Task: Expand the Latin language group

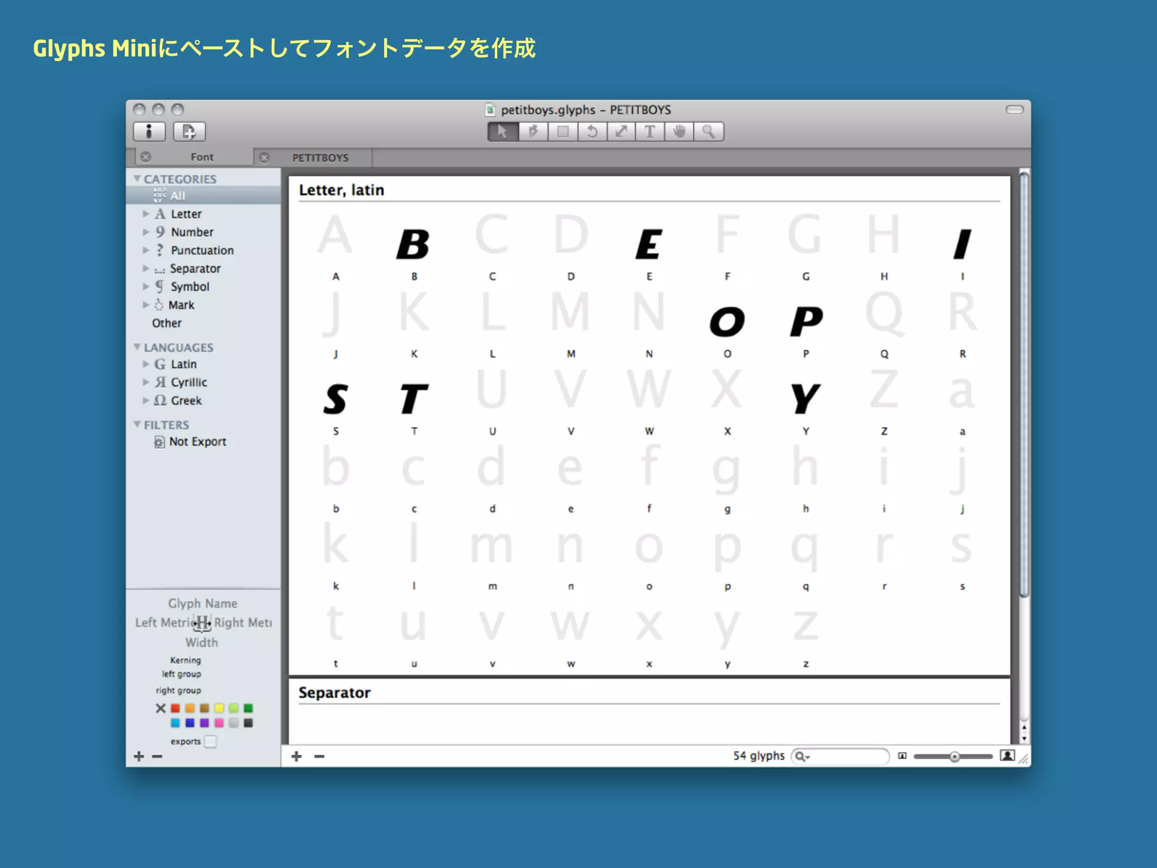Action: tap(146, 364)
